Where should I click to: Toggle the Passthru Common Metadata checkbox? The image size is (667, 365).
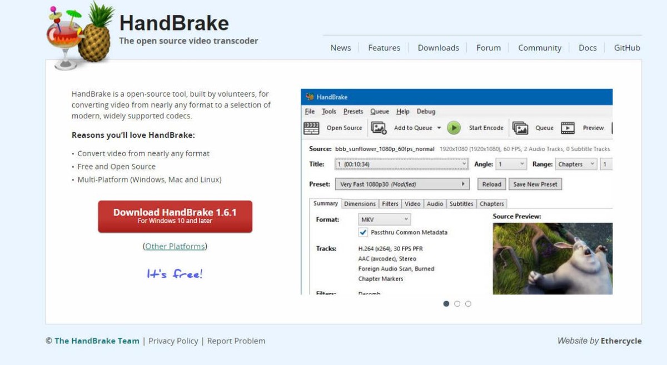364,232
